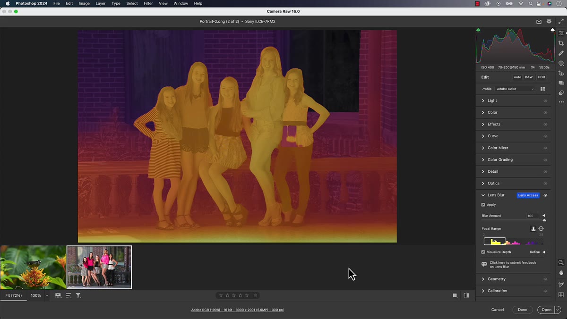
Task: Open the sort order icon
Action: [69, 295]
